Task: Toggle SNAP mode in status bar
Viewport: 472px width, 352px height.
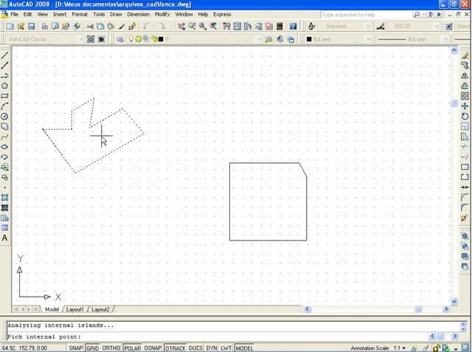Action: point(75,348)
